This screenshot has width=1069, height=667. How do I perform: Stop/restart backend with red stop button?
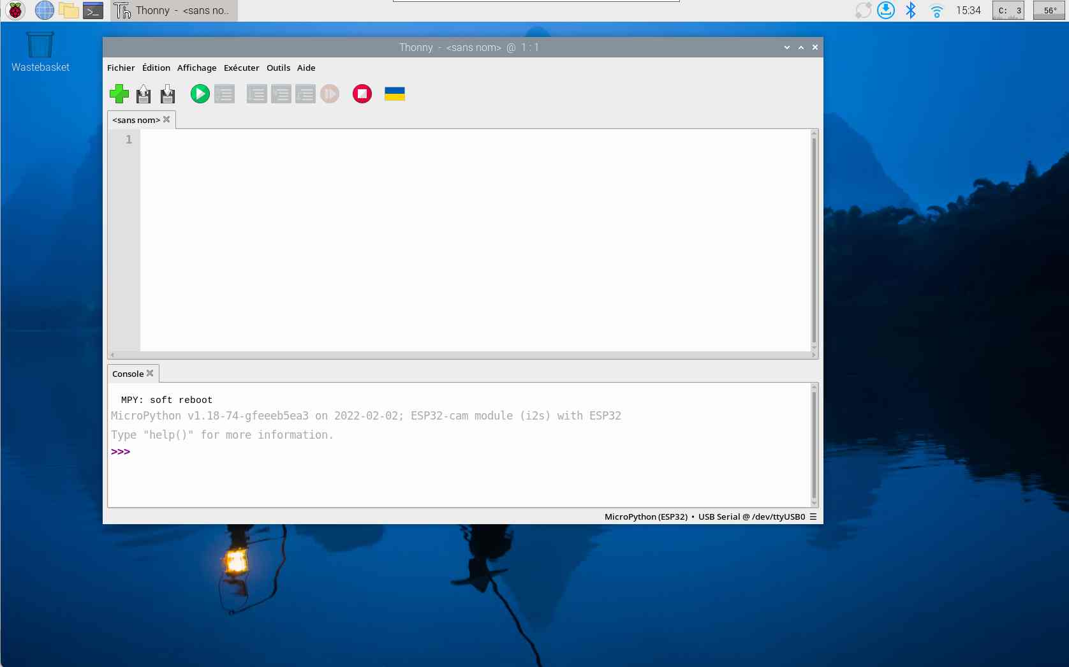pos(362,94)
